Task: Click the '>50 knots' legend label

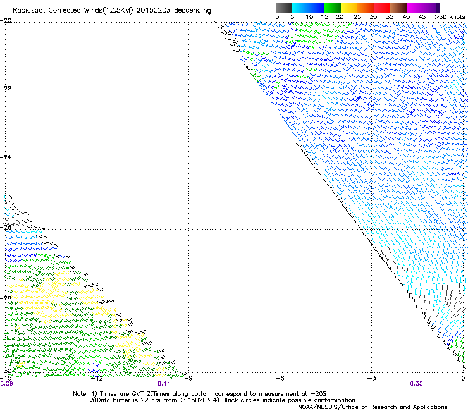Action: pos(450,17)
